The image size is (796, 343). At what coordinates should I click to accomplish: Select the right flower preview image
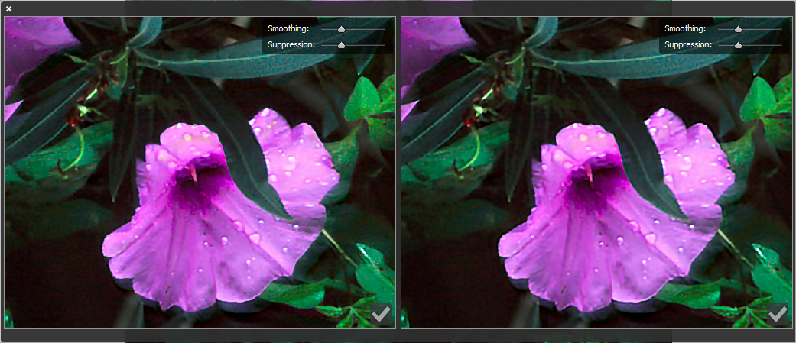tap(596, 173)
